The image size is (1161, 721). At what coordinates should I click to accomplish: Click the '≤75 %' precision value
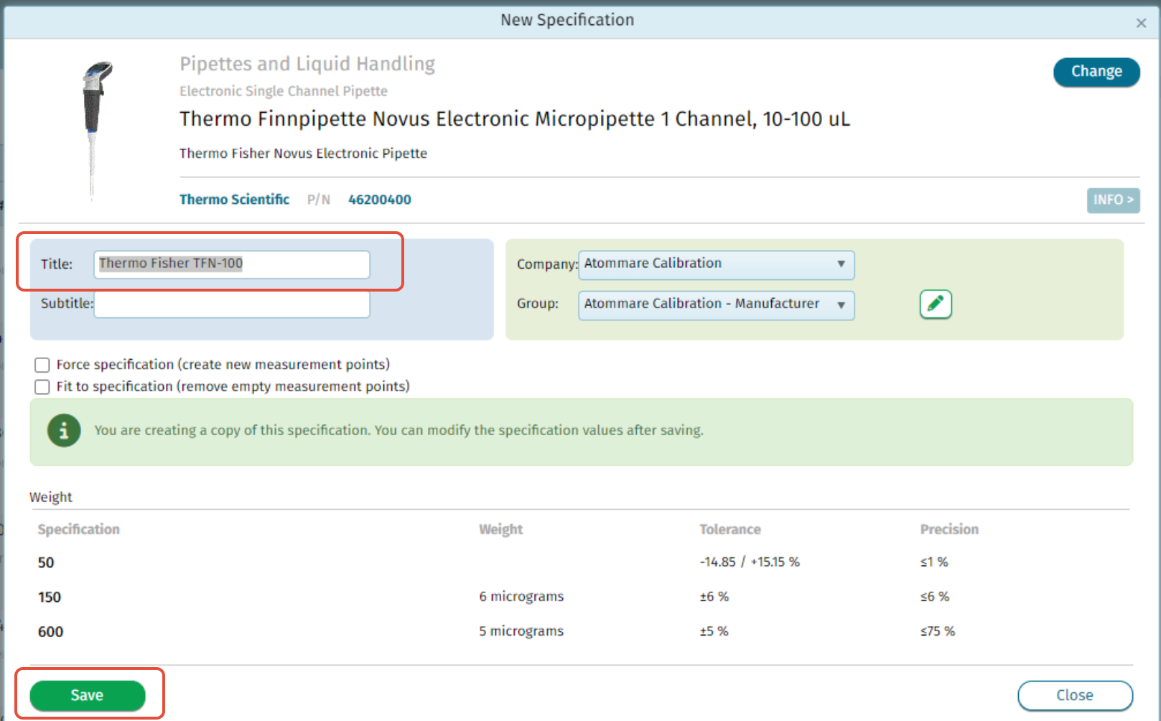pos(938,631)
